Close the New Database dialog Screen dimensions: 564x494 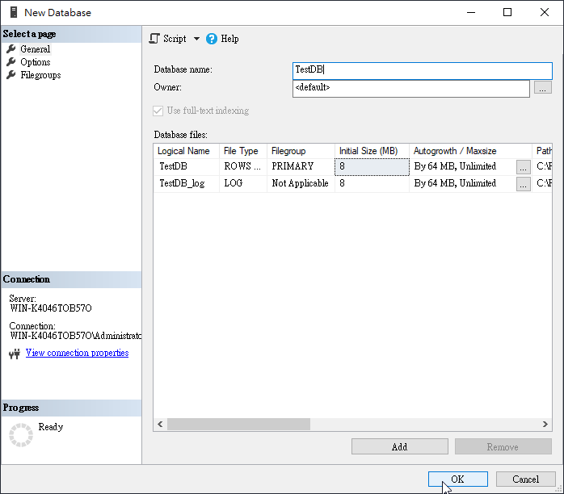[x=545, y=12]
